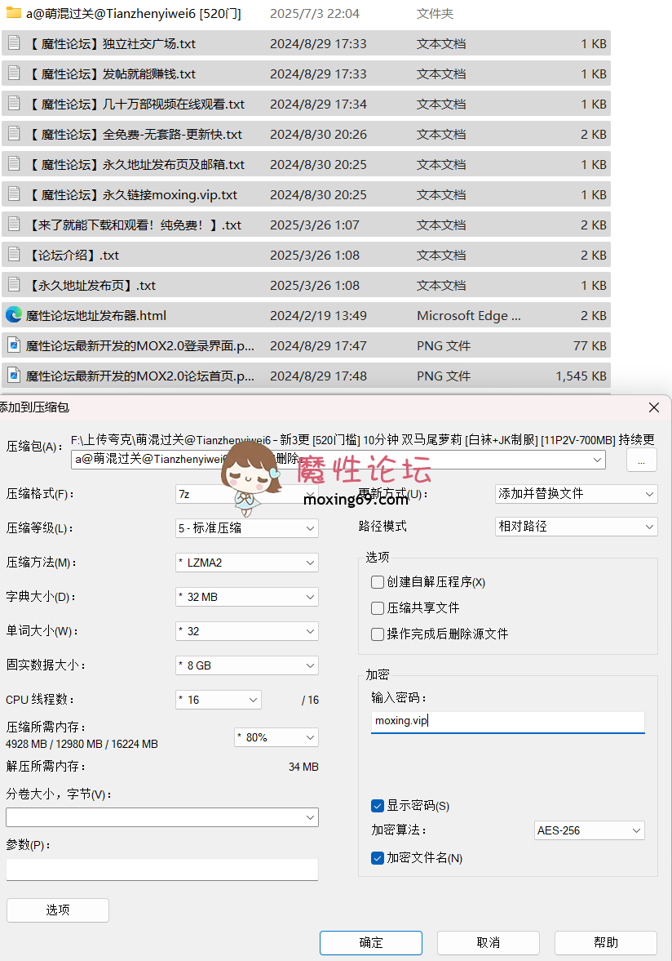Open 路径模式 dropdown showing 相对路径
The width and height of the screenshot is (672, 961).
point(577,527)
